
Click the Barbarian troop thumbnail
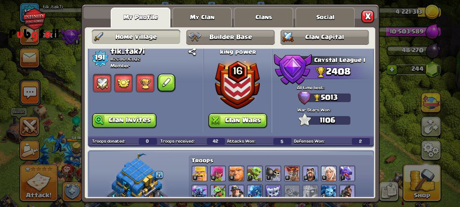point(199,173)
